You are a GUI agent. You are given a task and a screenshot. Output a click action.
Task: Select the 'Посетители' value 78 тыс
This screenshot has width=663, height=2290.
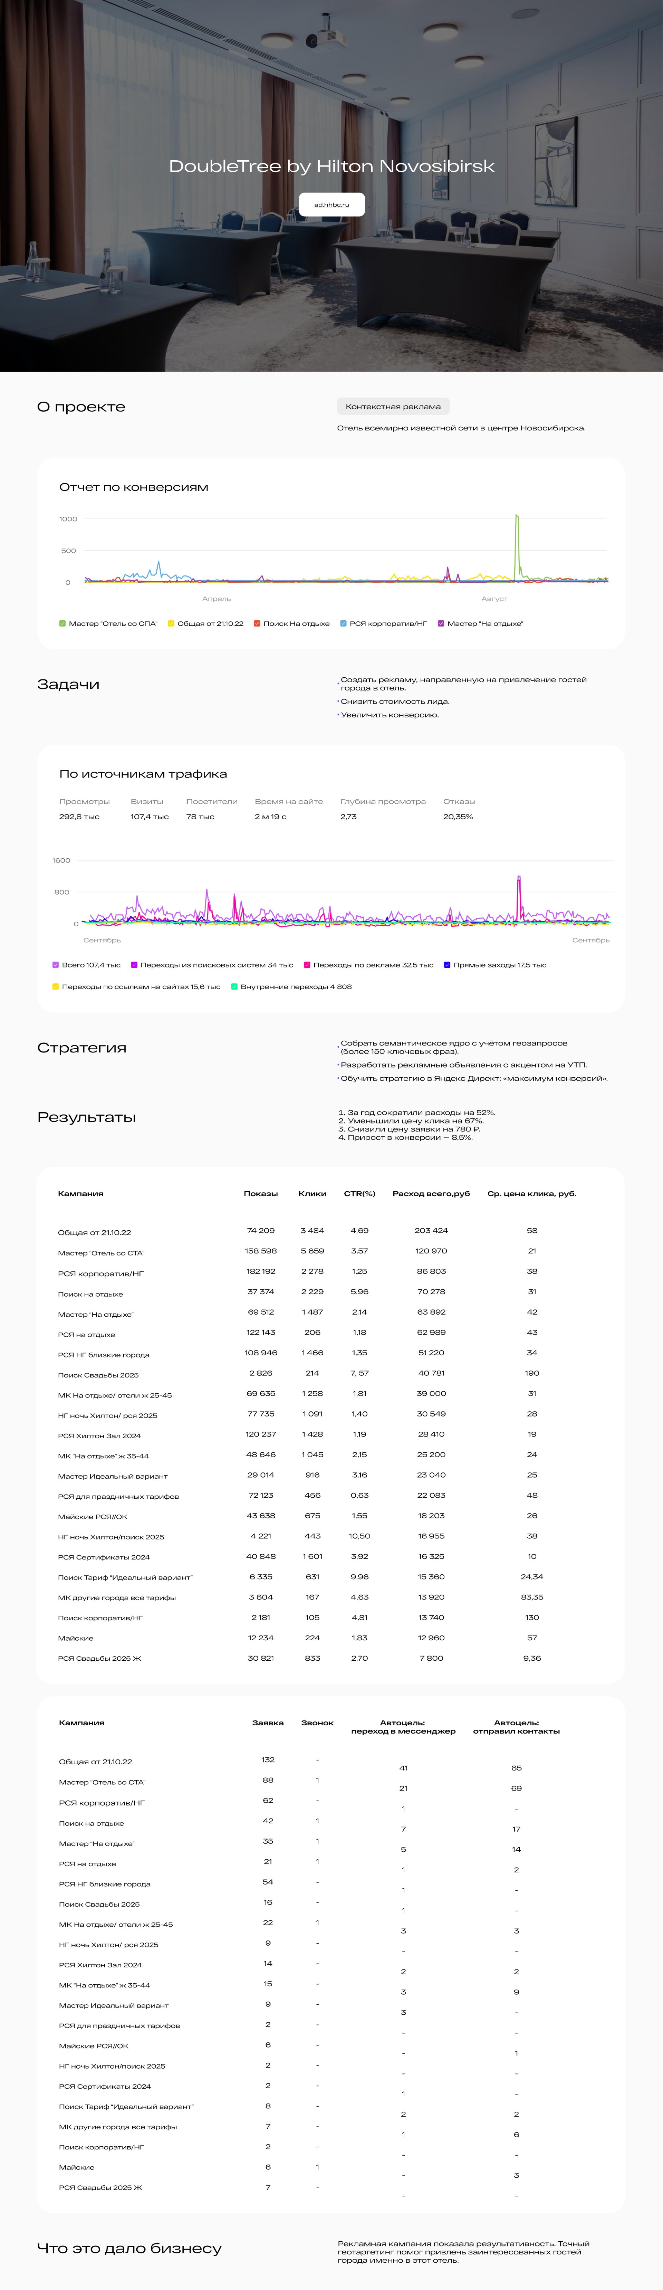200,816
